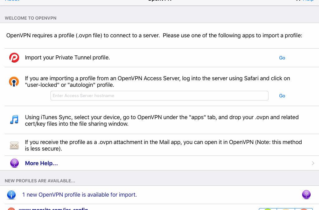
Task: Tap the Mail envelope icon
Action: [14, 145]
